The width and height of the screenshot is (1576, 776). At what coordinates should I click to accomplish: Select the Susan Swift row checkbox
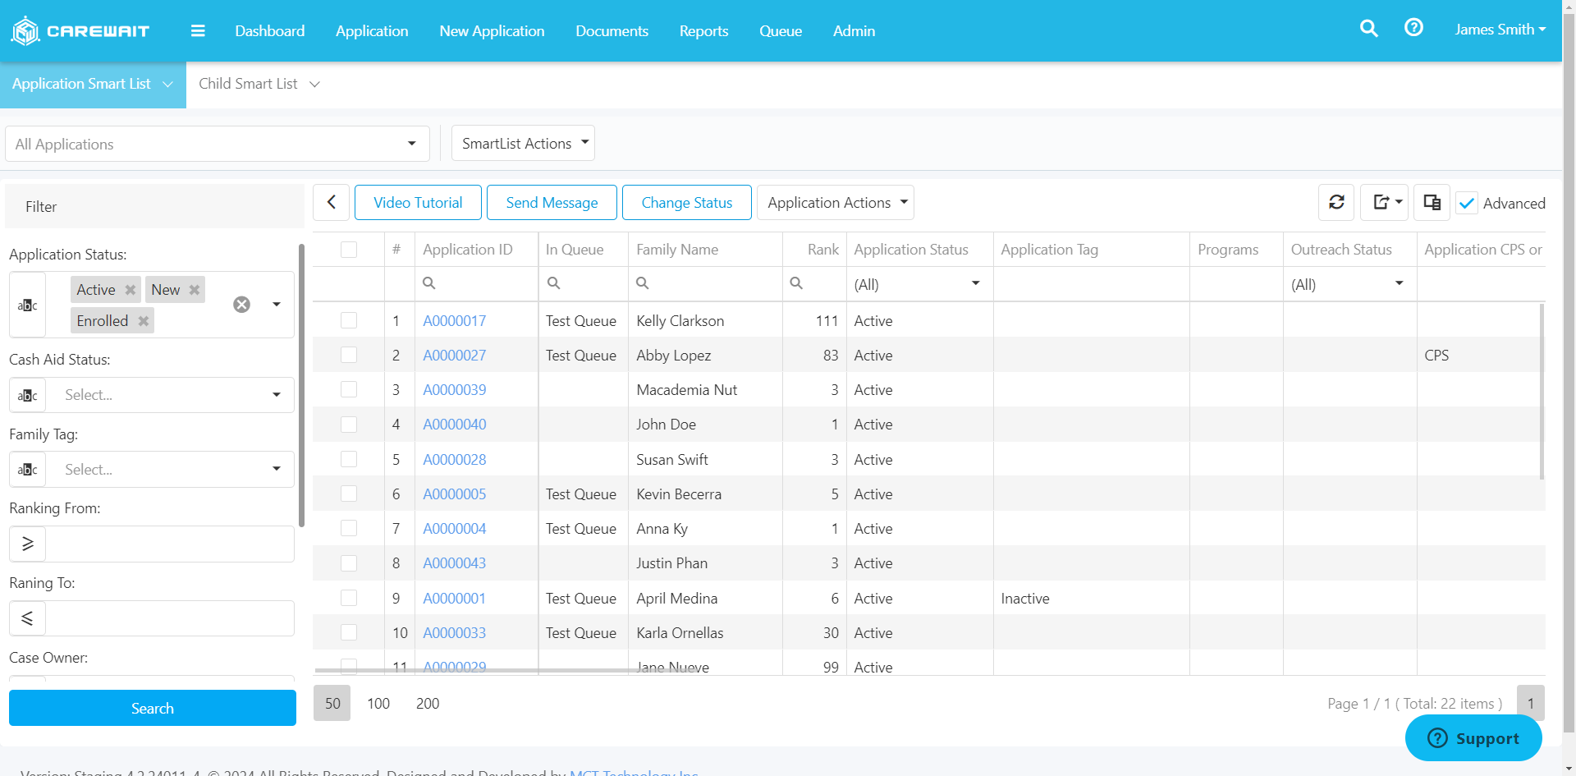click(x=349, y=459)
